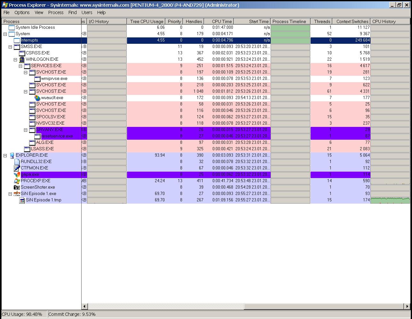Collapse the SiN Episode 1.exe node
Screen dimensions: 412x319
click(10, 194)
